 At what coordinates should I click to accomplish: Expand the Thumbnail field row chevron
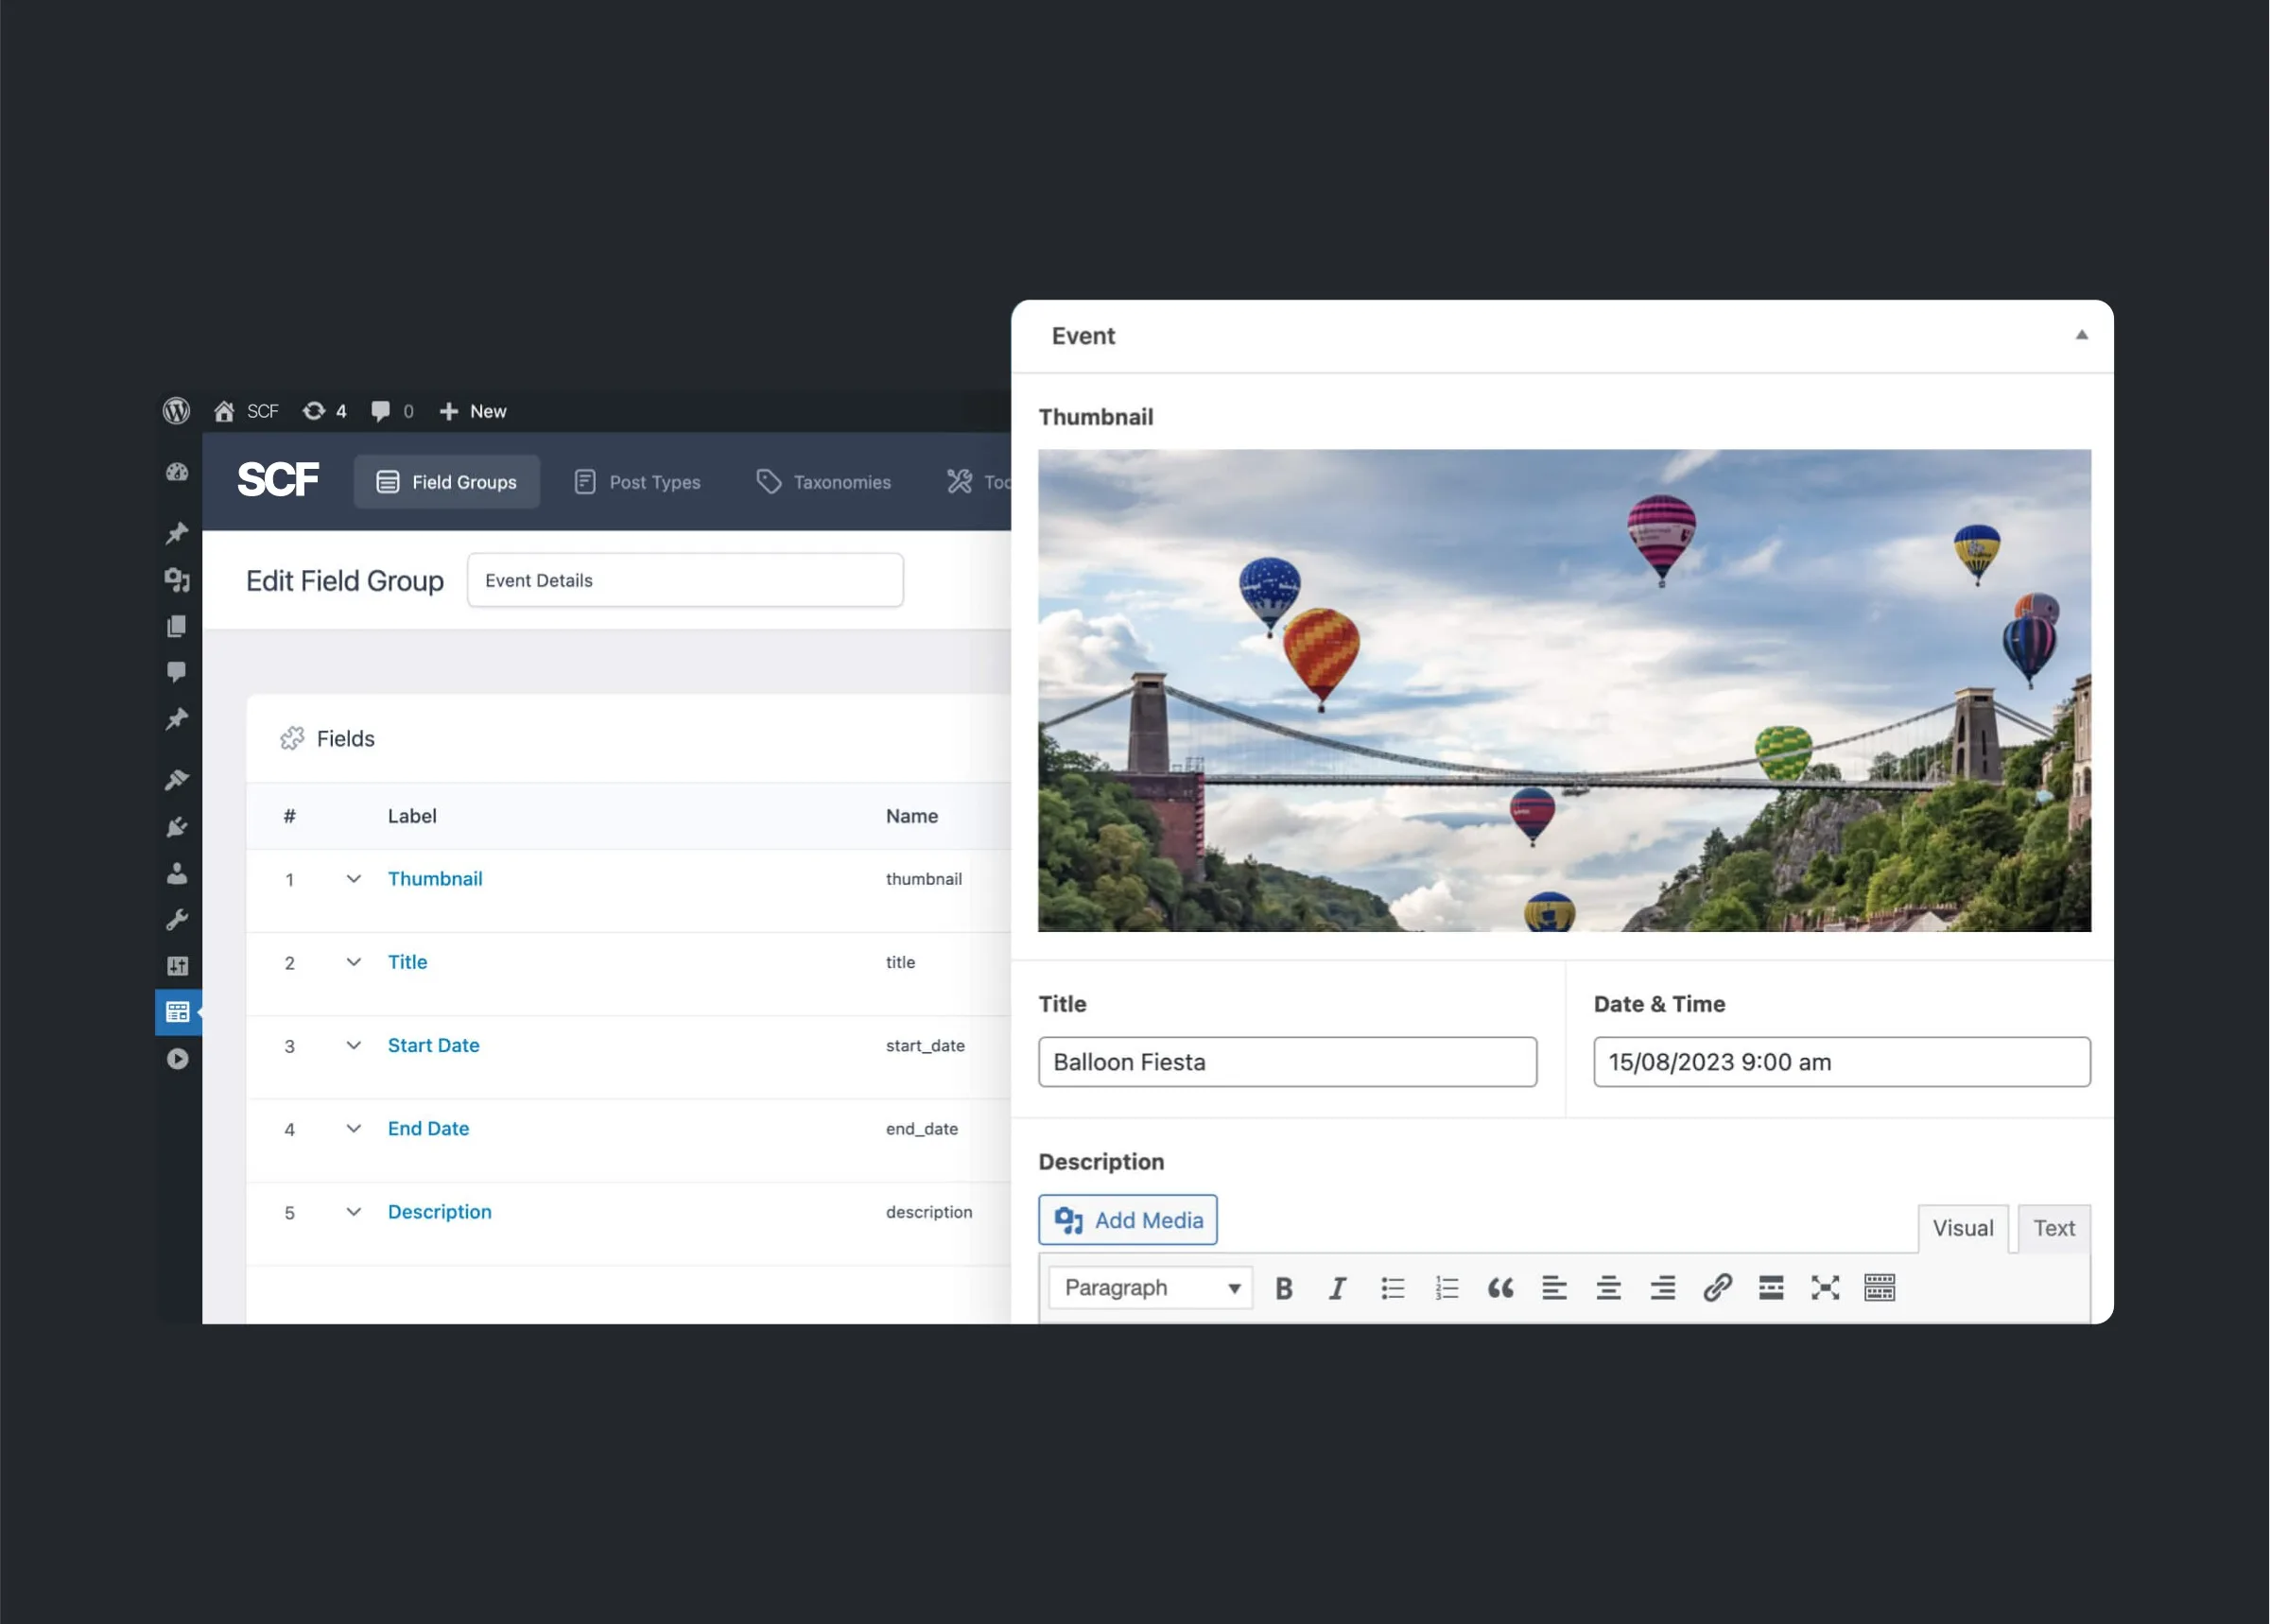[353, 879]
